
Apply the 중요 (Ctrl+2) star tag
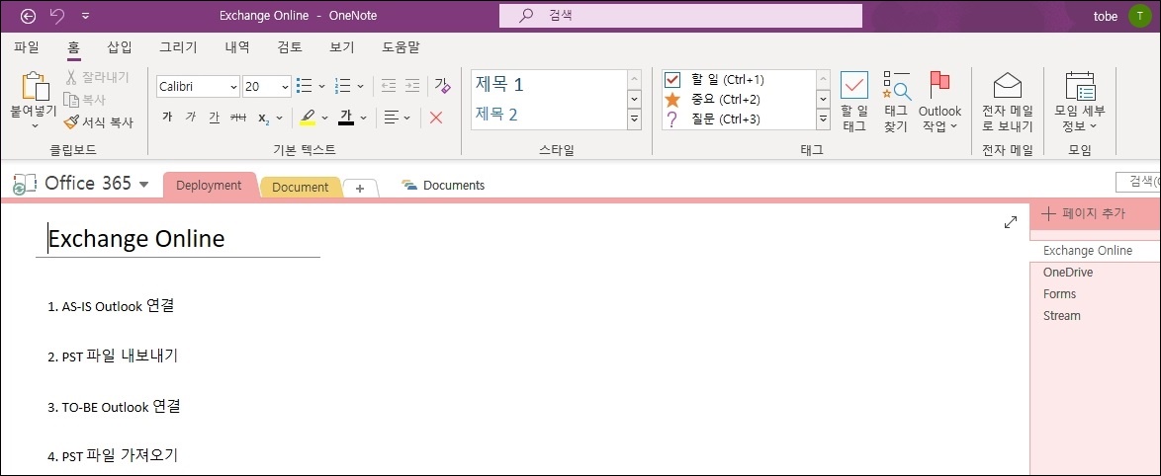712,99
